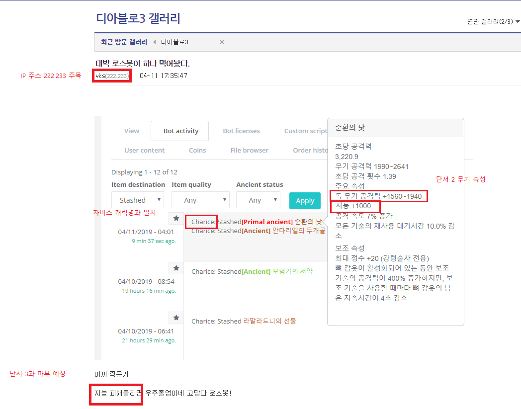
Task: Open the Ancient status Any dropdown
Action: tap(258, 200)
